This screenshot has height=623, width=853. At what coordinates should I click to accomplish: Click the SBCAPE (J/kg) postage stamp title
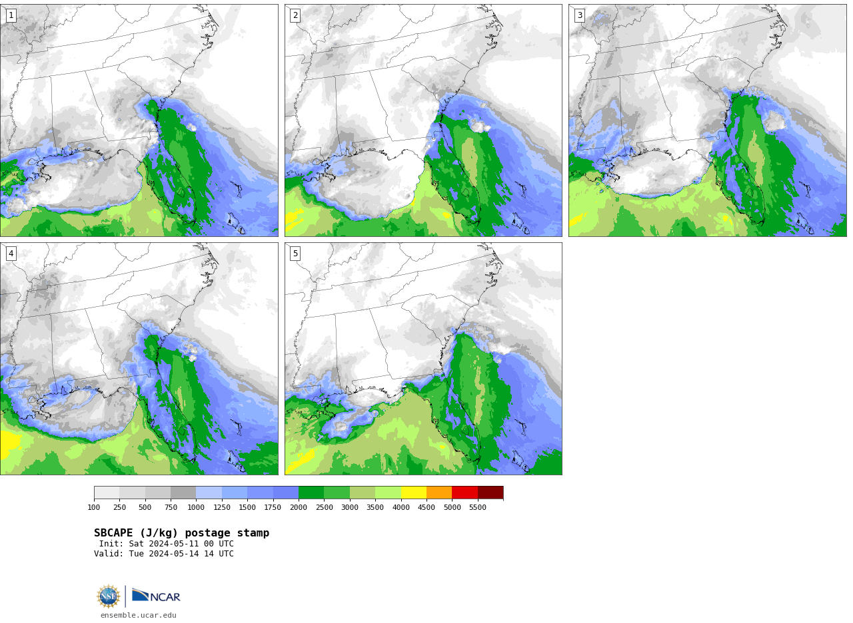(182, 533)
